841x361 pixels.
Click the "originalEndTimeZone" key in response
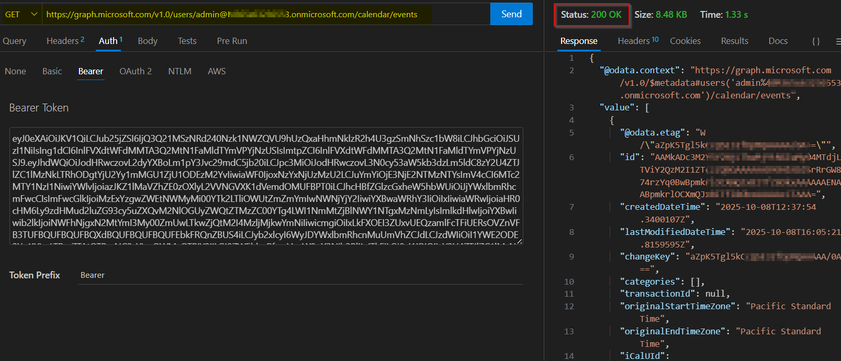tap(672, 331)
